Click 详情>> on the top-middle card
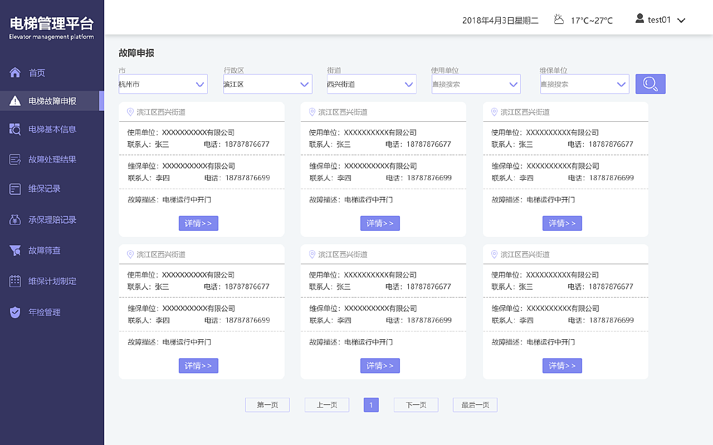 coord(380,223)
